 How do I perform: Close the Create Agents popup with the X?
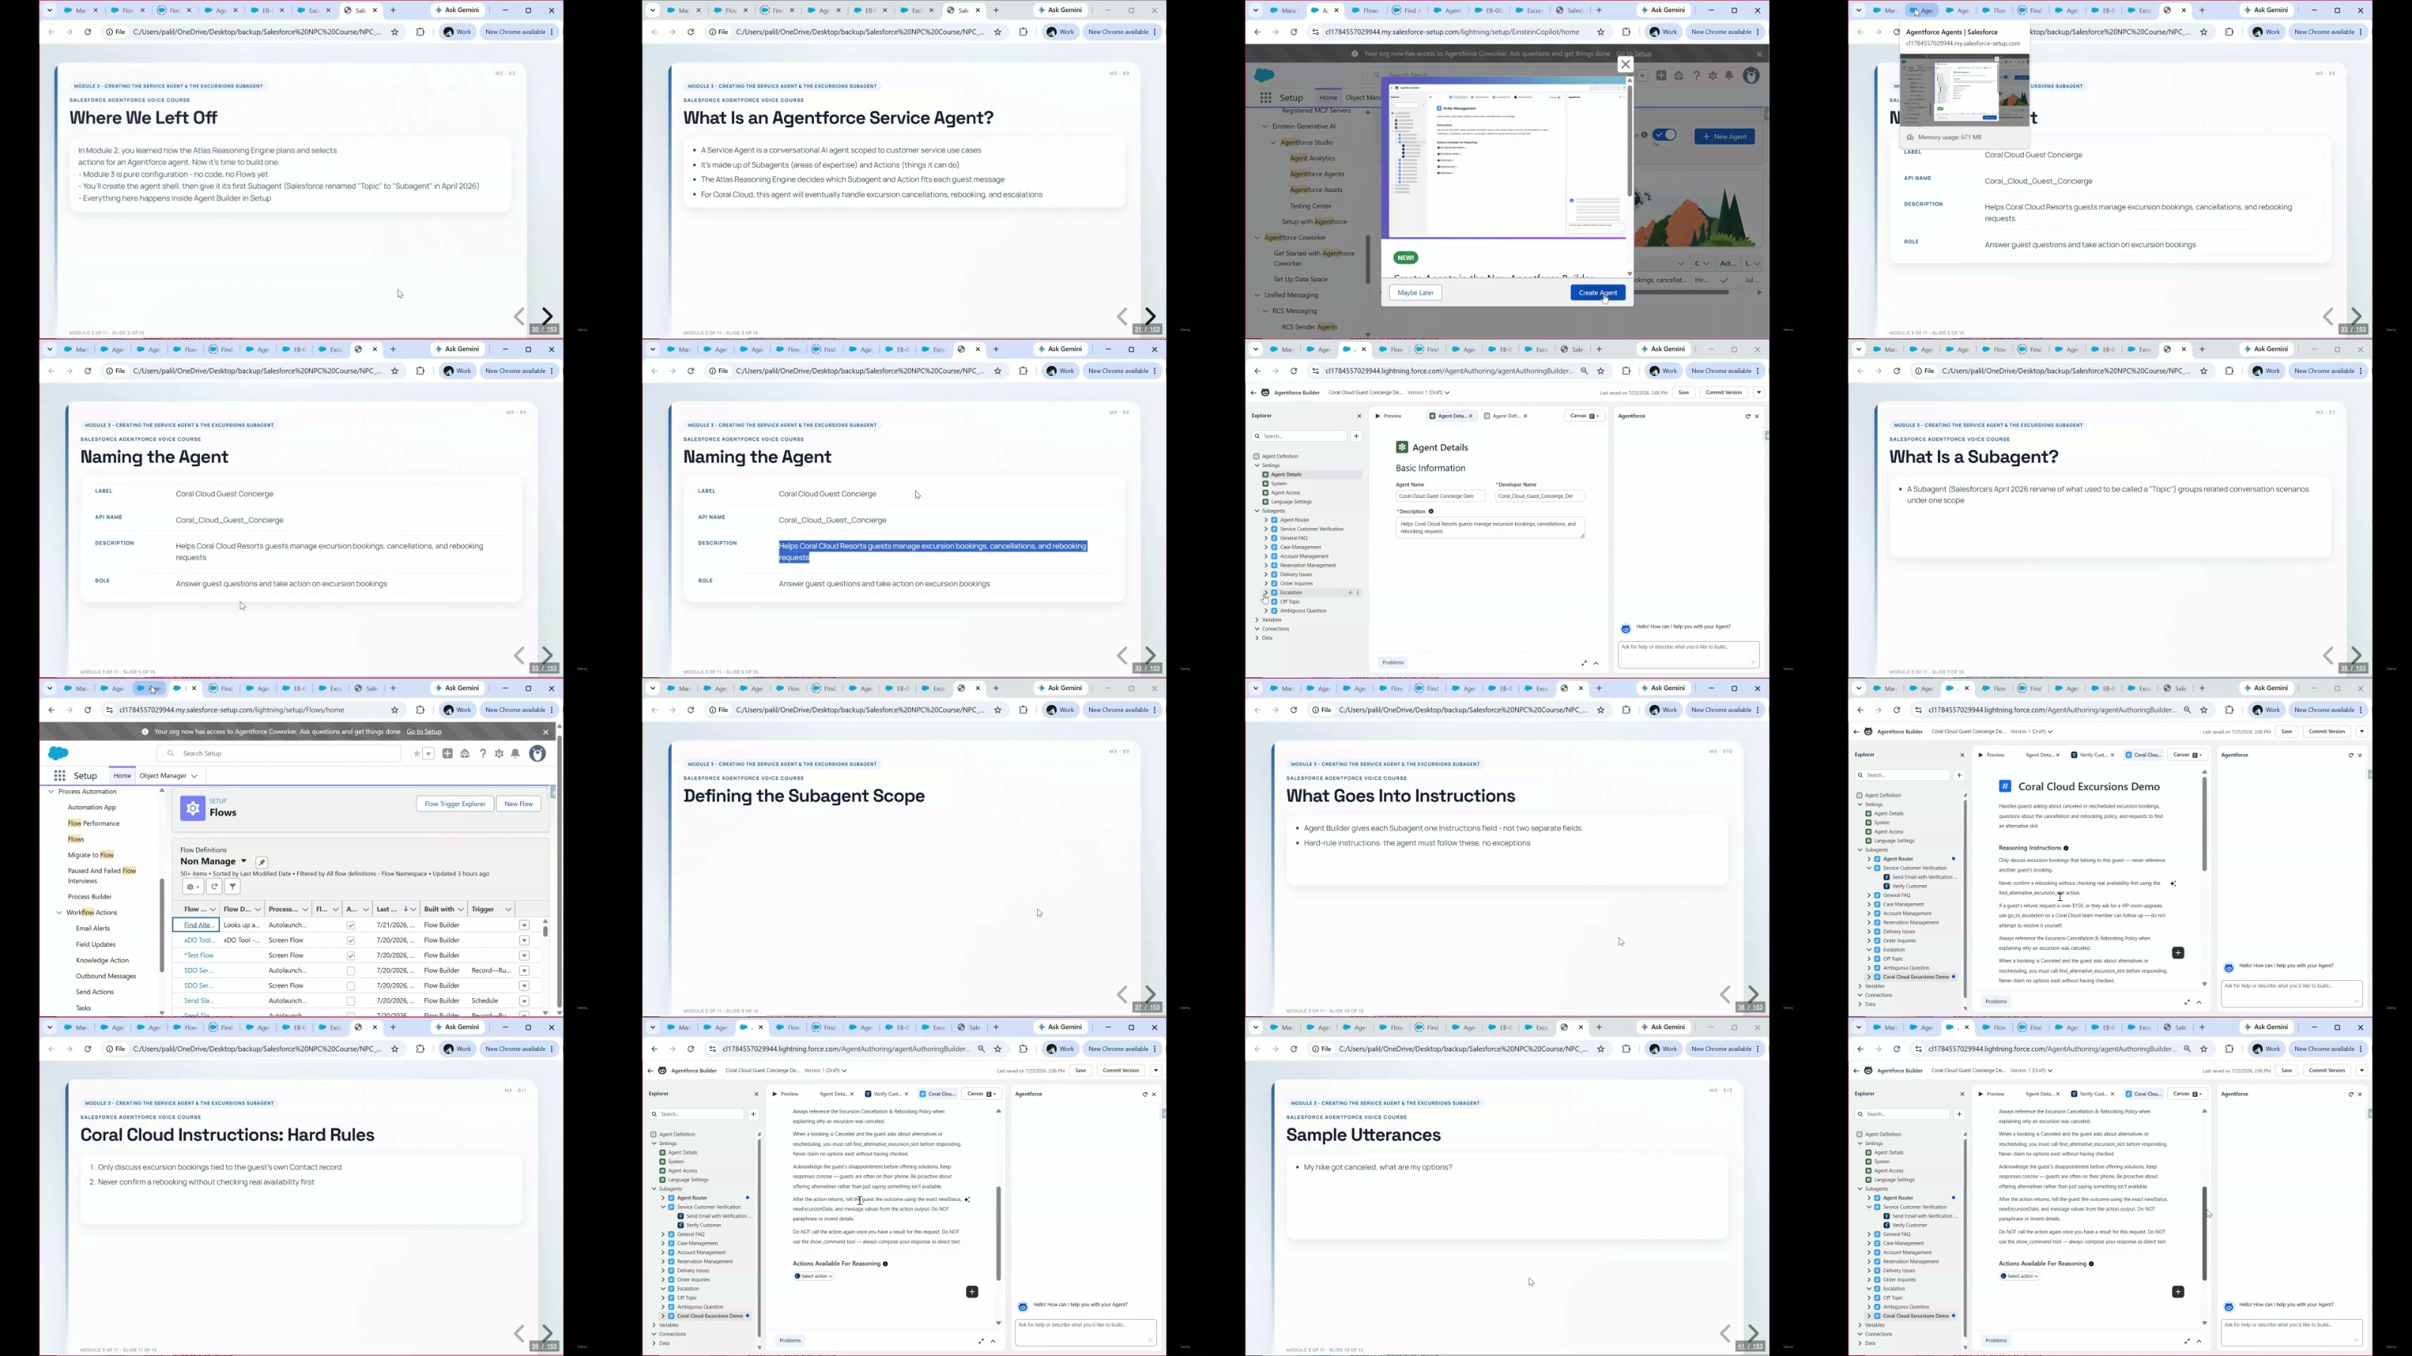1626,65
